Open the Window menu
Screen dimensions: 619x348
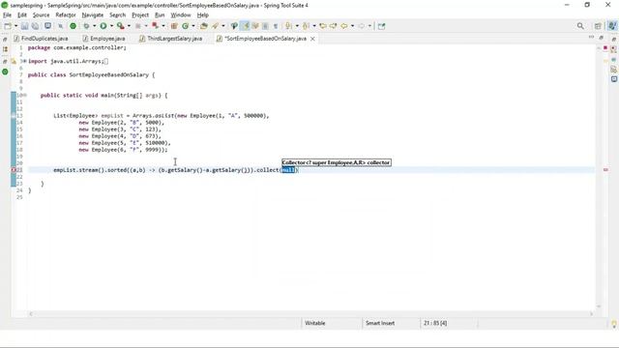pos(181,15)
